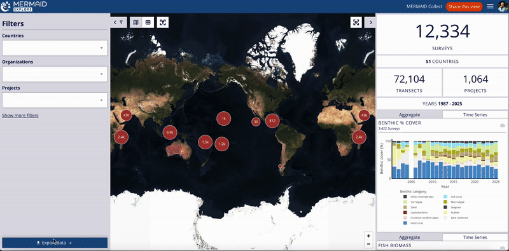Toggle Macroalgae in the benthic legend
Viewport: 509px width, 251px height.
coord(454,202)
